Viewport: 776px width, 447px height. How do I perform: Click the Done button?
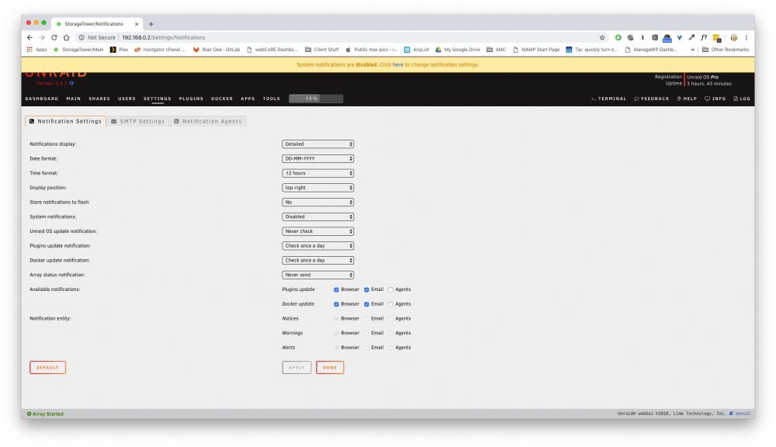coord(330,367)
